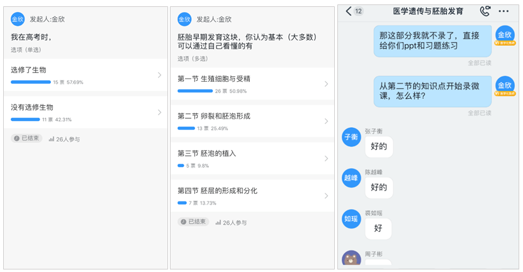Image resolution: width=523 pixels, height=272 pixels.
Task: Tap 越峰 avatar next to 陈越峰
Action: (351, 178)
